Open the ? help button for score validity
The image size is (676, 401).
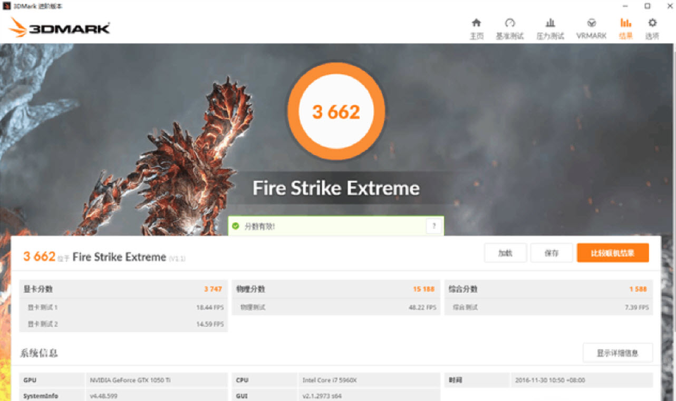(433, 226)
